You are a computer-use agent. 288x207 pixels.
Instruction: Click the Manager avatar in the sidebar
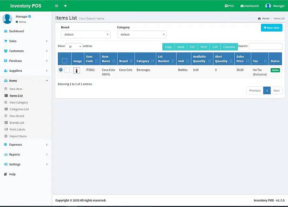pos(7,19)
